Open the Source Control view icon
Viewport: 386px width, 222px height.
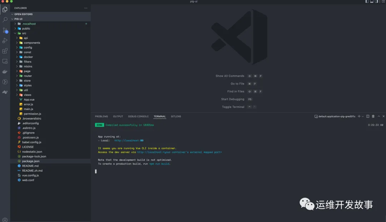5,30
